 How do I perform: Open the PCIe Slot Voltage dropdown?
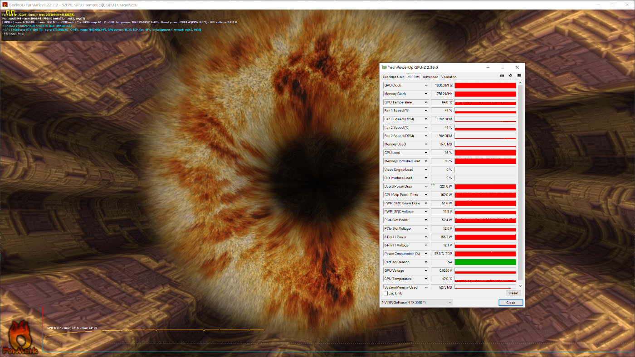click(426, 228)
